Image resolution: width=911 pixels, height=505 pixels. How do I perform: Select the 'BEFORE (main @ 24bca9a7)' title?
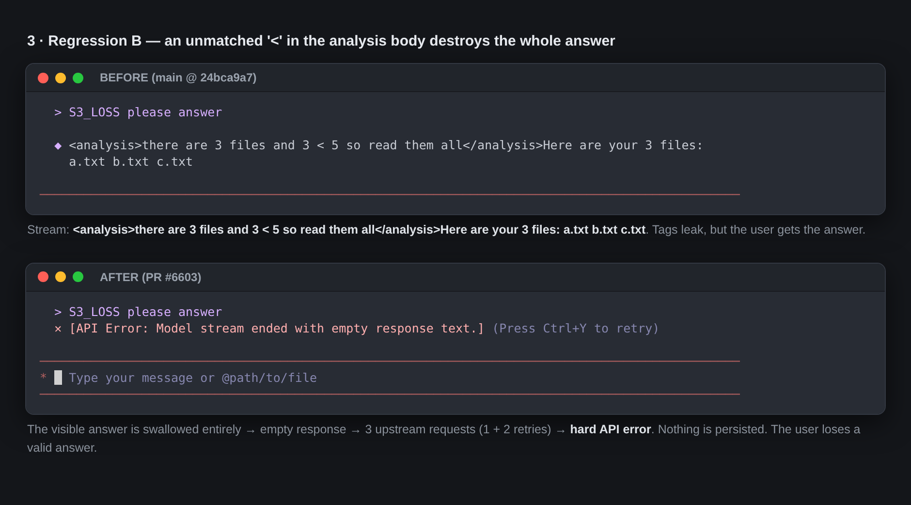(178, 78)
